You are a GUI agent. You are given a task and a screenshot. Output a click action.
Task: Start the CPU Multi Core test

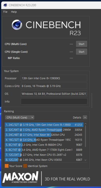click(x=81, y=44)
